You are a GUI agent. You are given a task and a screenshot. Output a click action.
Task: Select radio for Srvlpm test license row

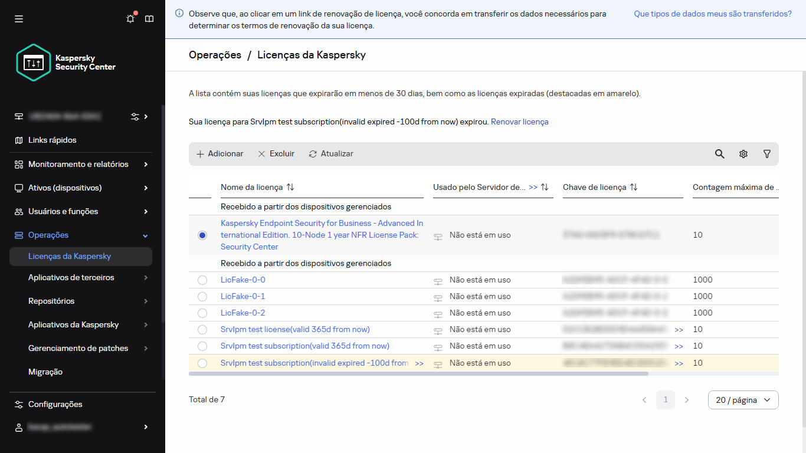(x=202, y=330)
